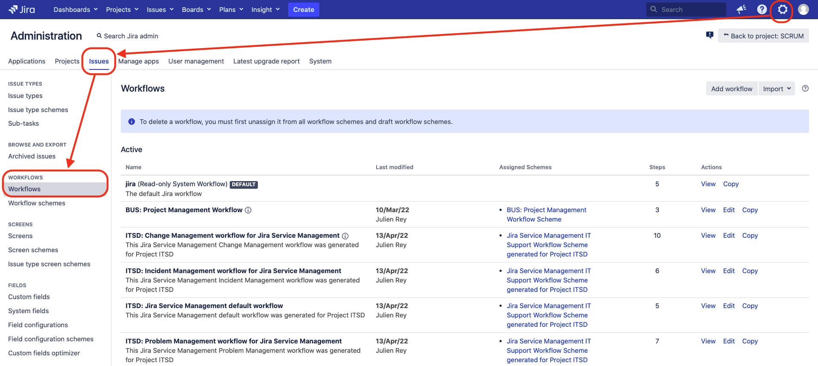Open the administration gear icon
The image size is (818, 366).
783,9
